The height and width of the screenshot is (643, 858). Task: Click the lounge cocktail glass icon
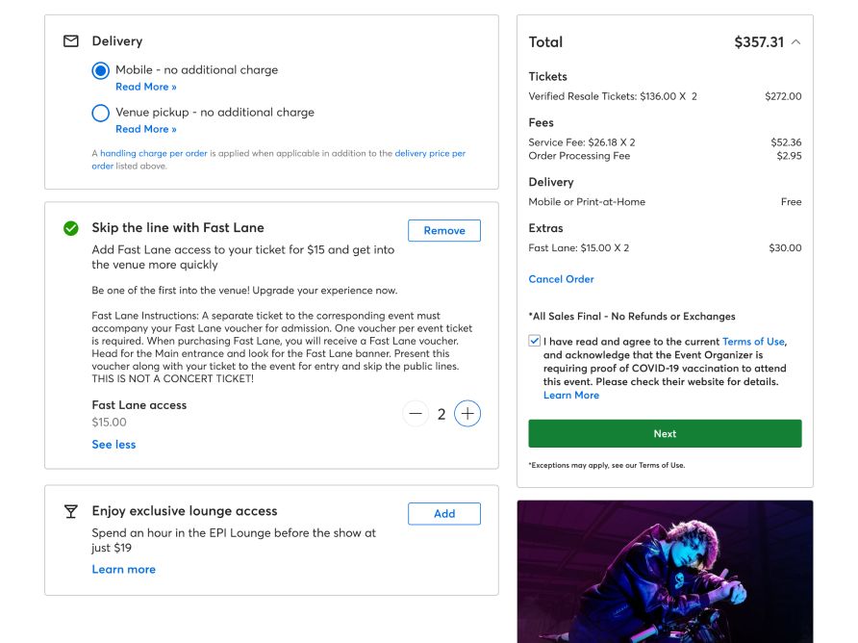click(x=71, y=511)
